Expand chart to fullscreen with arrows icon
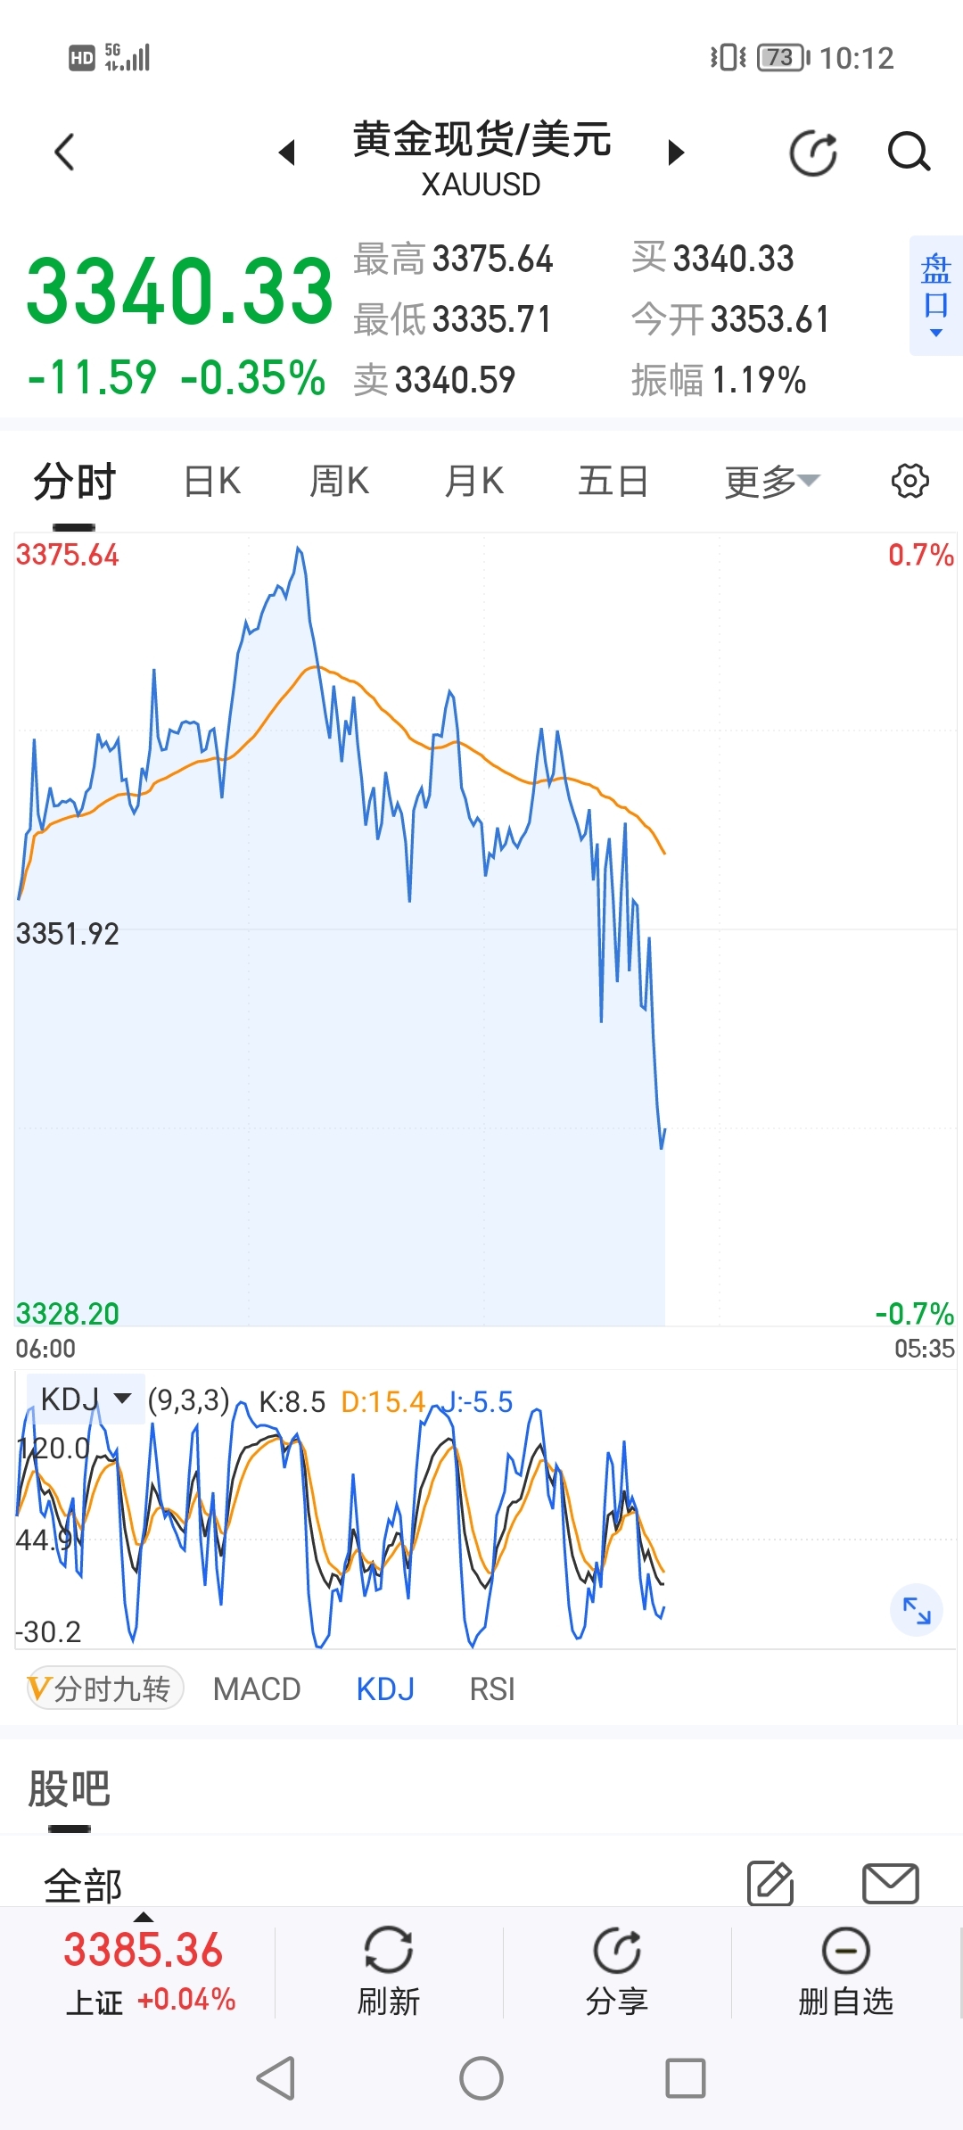Viewport: 963px width, 2130px height. [x=917, y=1610]
